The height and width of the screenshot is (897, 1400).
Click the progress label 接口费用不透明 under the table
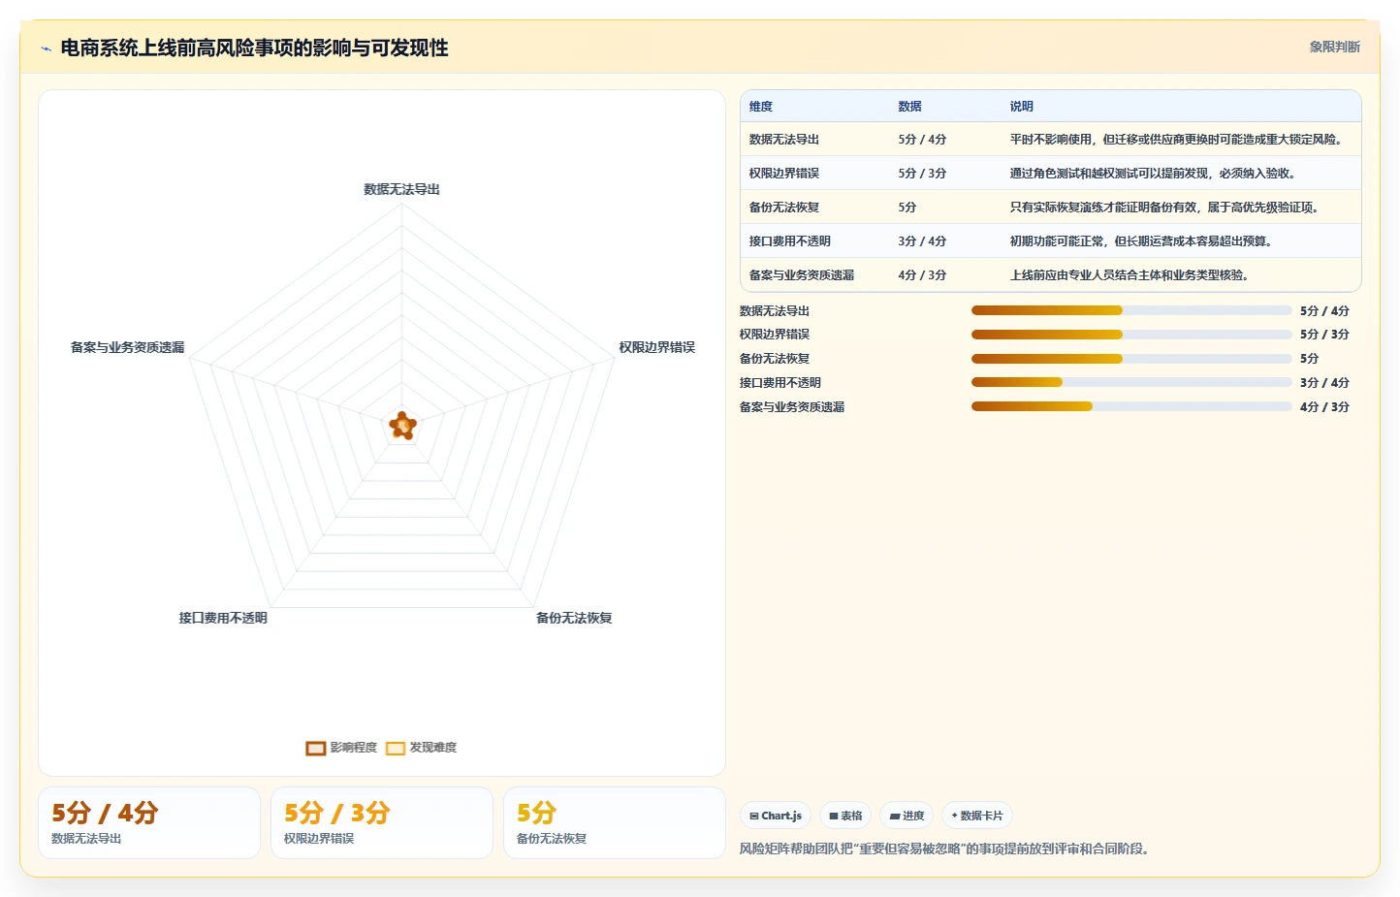(780, 383)
